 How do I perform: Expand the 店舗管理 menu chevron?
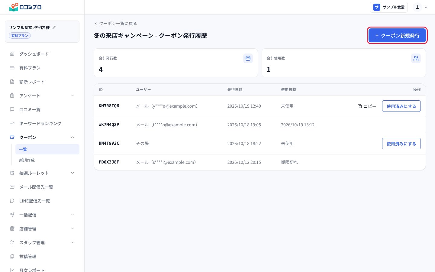(x=72, y=228)
